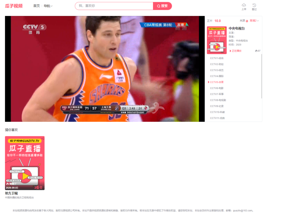Viewport: 291px width, 217px height.
Task: Click the 时间: 2020 text
Action: tap(235, 45)
